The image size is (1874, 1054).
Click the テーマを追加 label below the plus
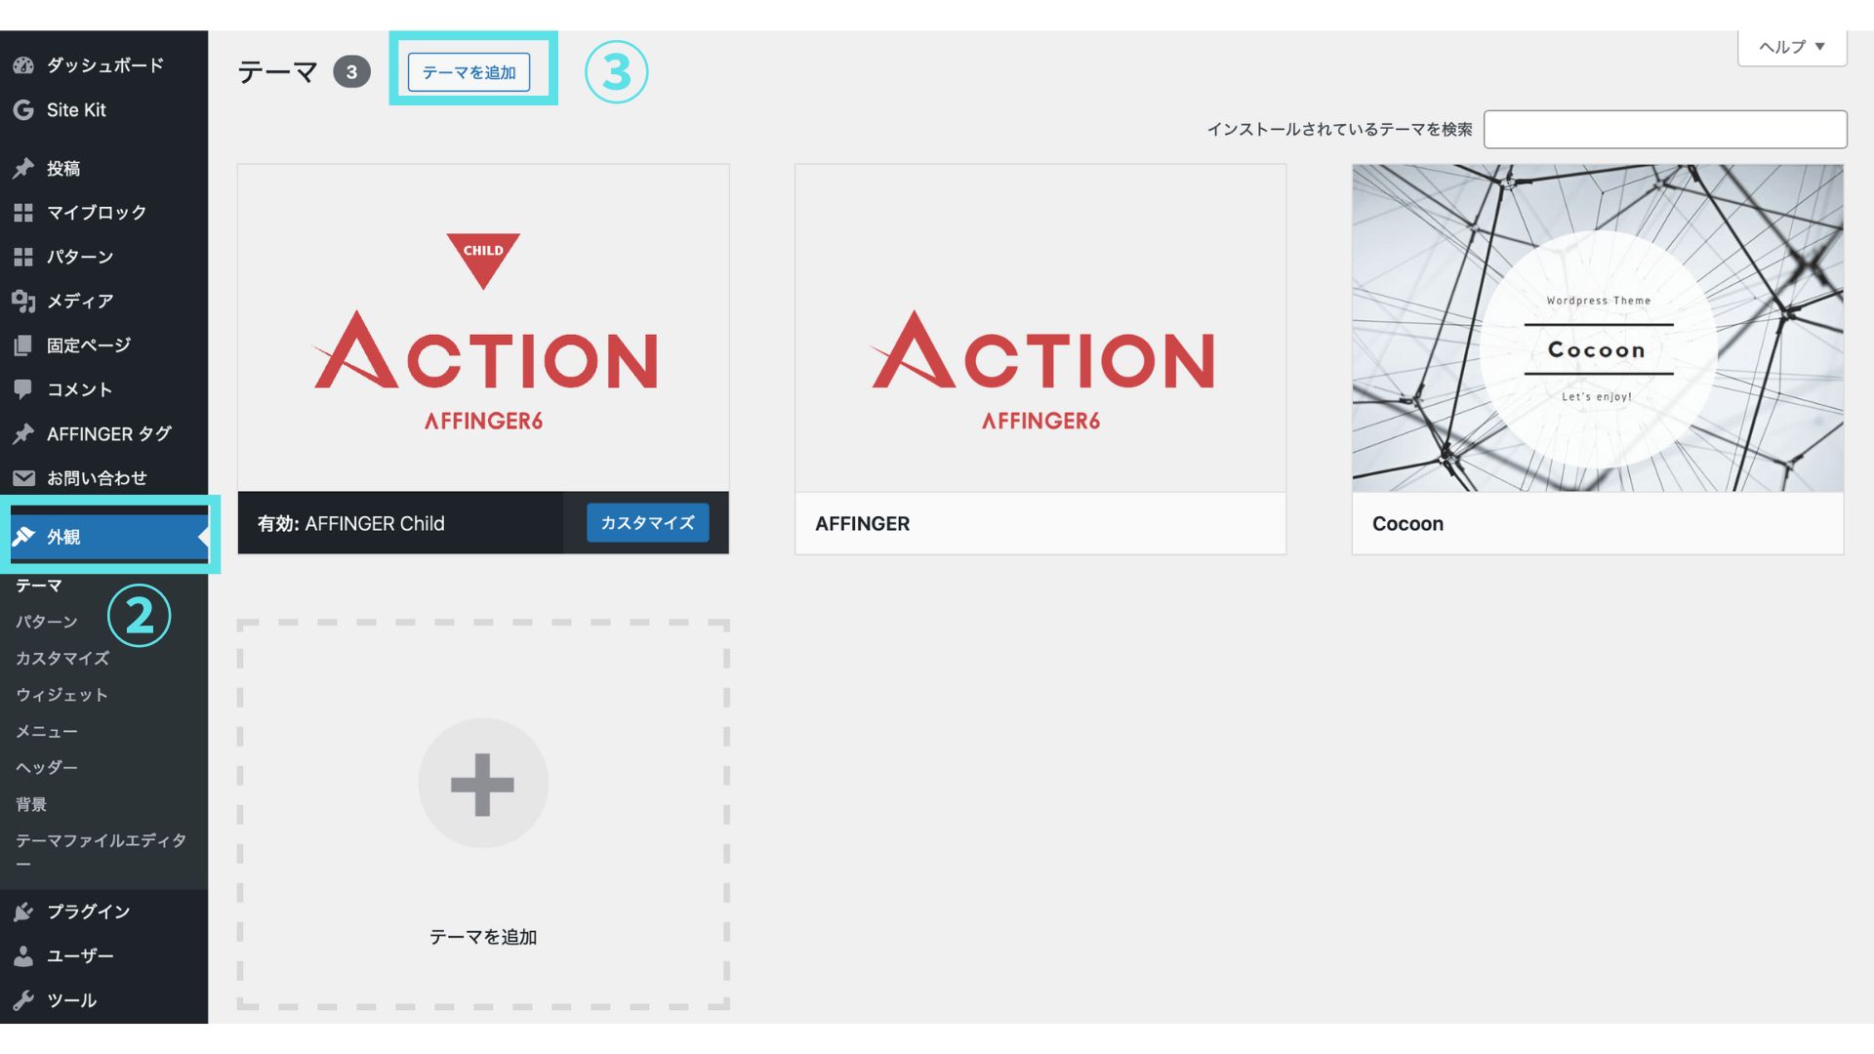click(x=483, y=937)
